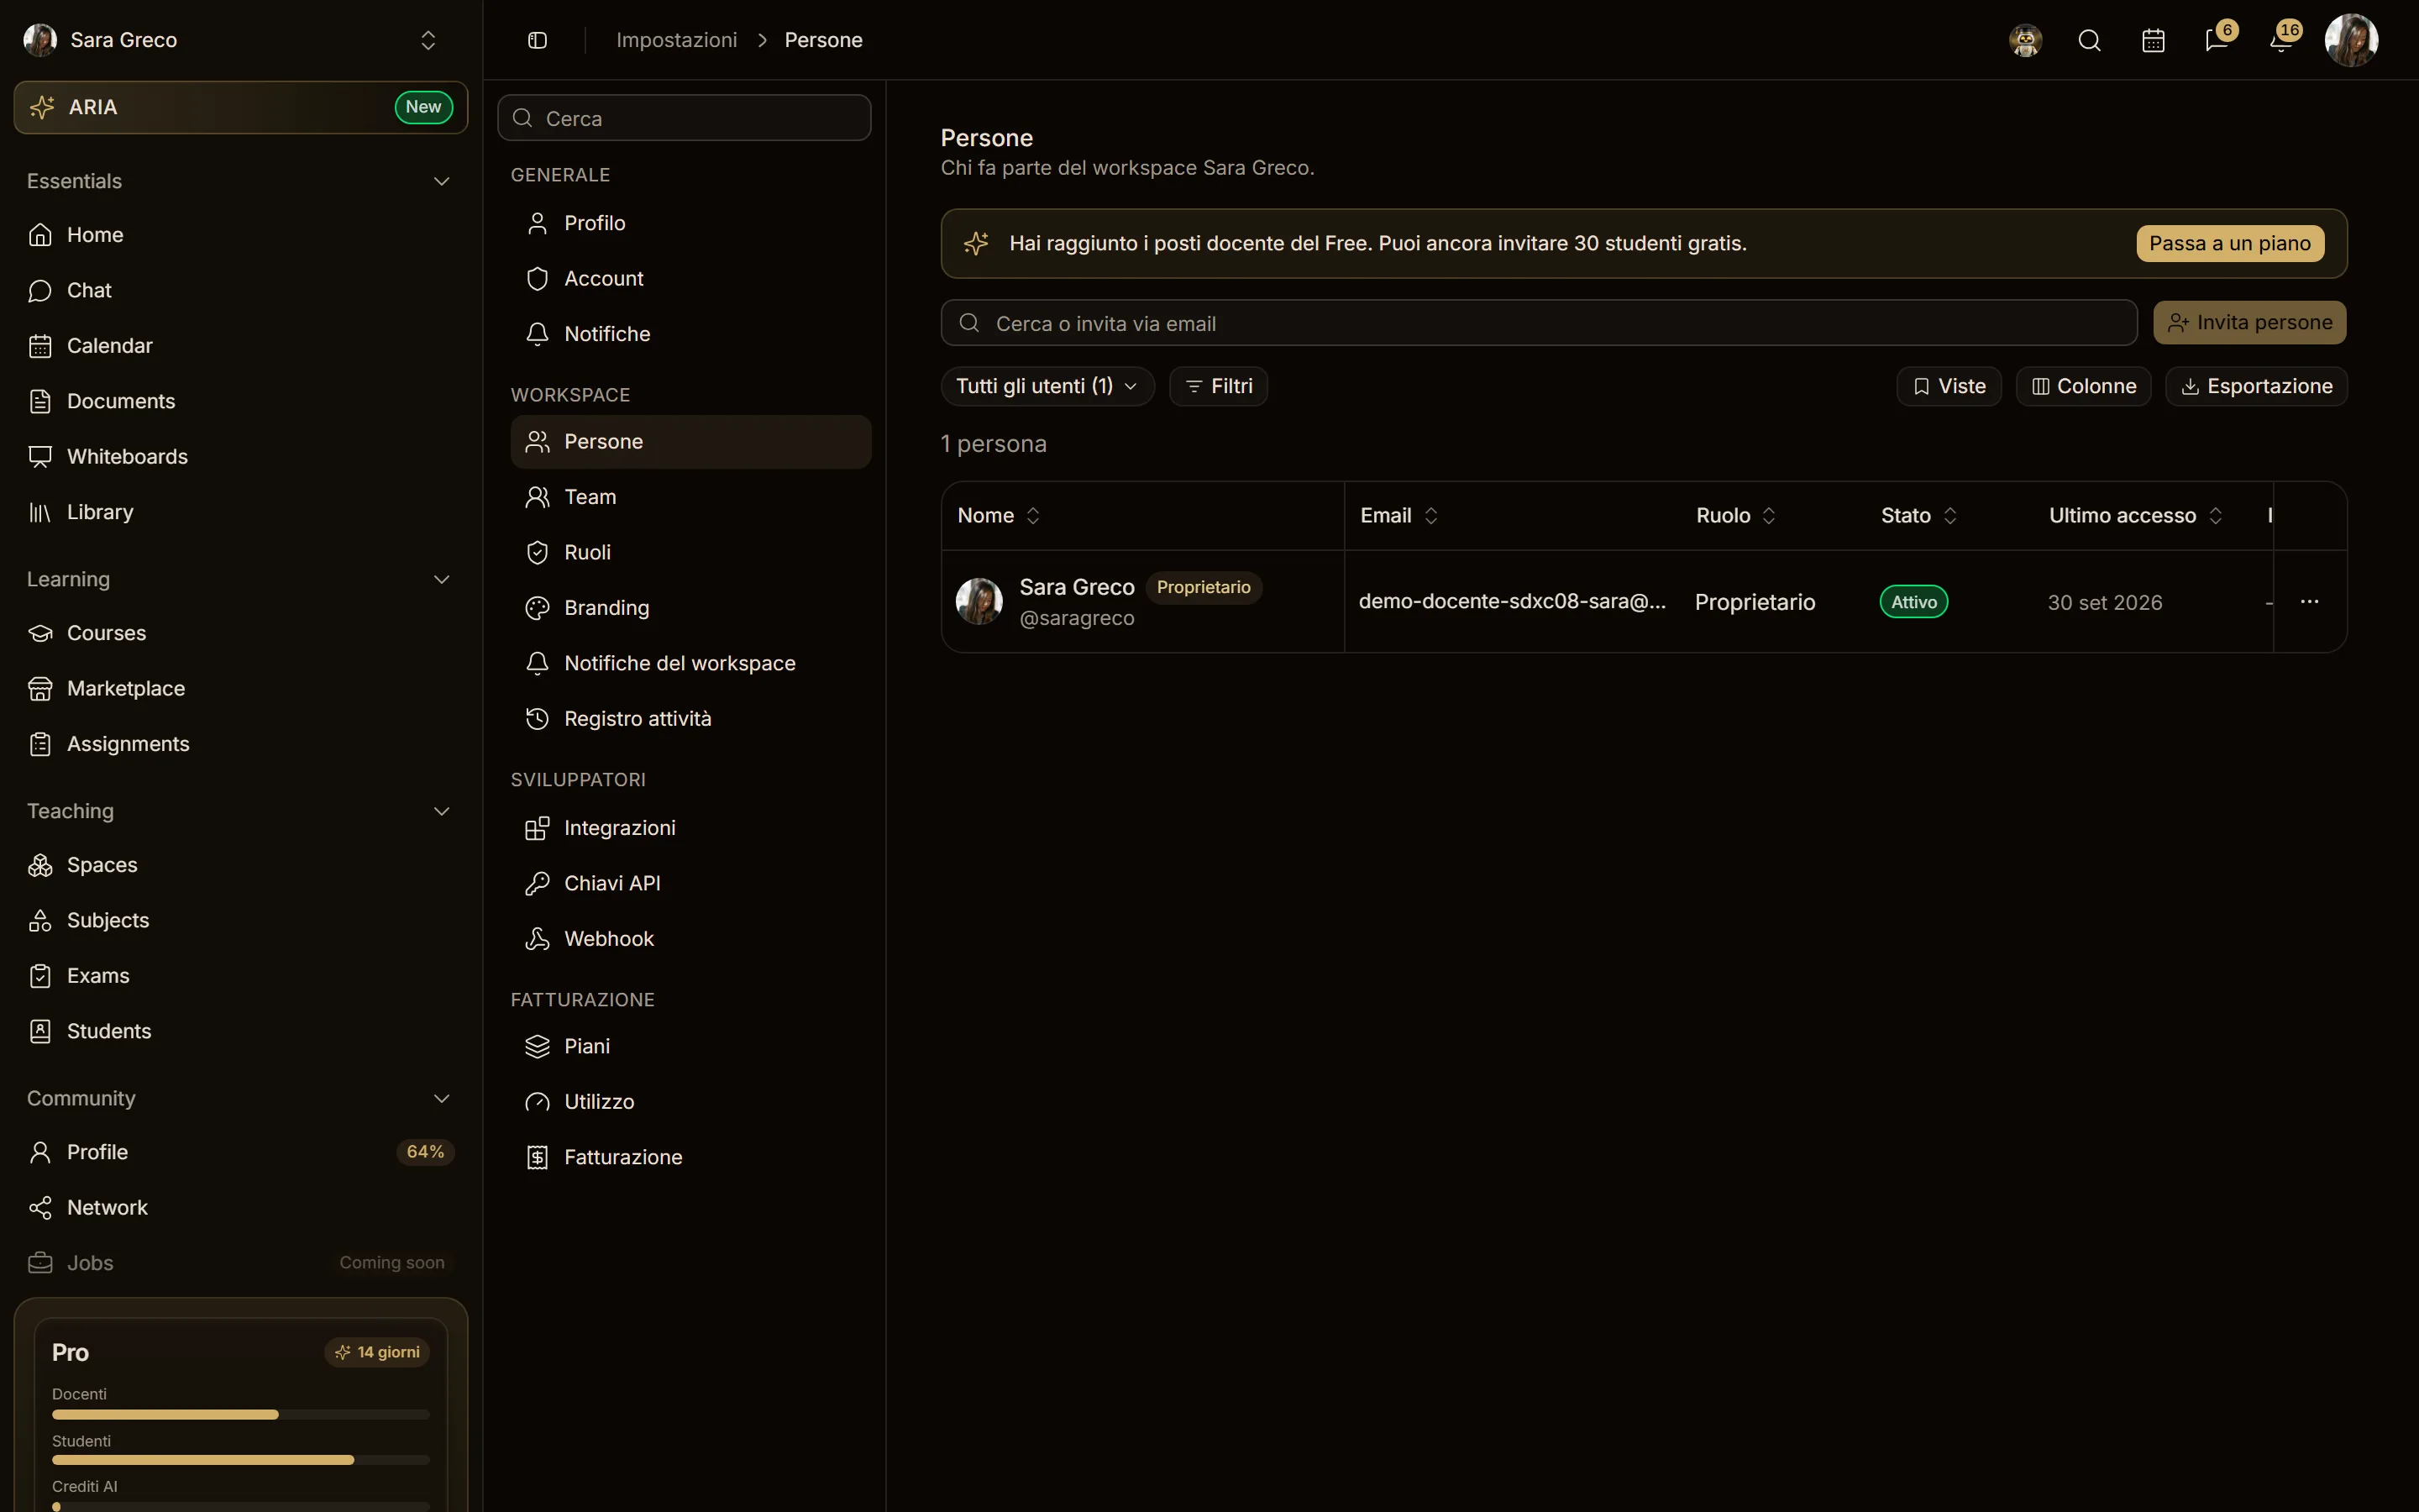Click the Docenti usage progress bar

click(241, 1415)
